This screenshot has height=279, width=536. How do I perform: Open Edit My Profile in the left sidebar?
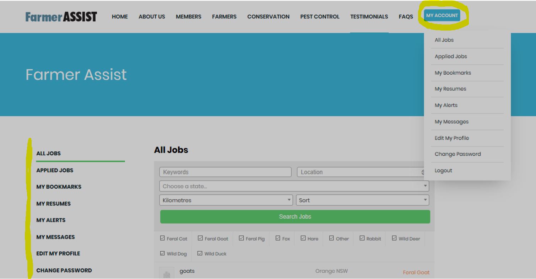click(58, 253)
